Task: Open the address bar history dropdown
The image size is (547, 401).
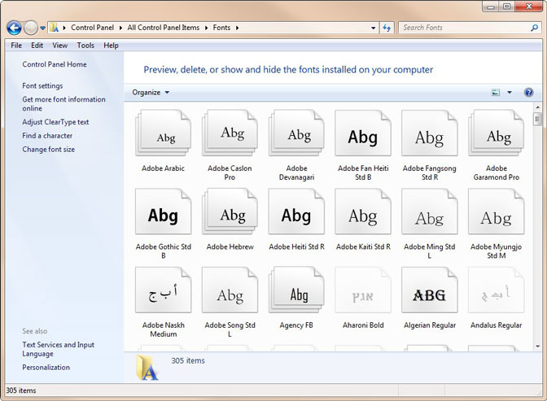Action: coord(374,28)
